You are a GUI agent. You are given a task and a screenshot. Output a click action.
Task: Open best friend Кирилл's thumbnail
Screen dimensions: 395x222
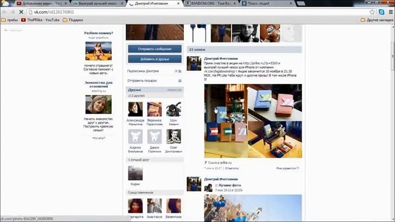(x=135, y=173)
